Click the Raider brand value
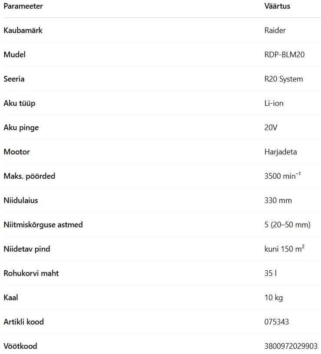This screenshot has width=321, height=354. pos(275,30)
